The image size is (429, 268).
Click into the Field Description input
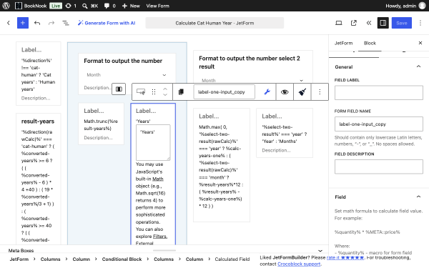pos(379,167)
